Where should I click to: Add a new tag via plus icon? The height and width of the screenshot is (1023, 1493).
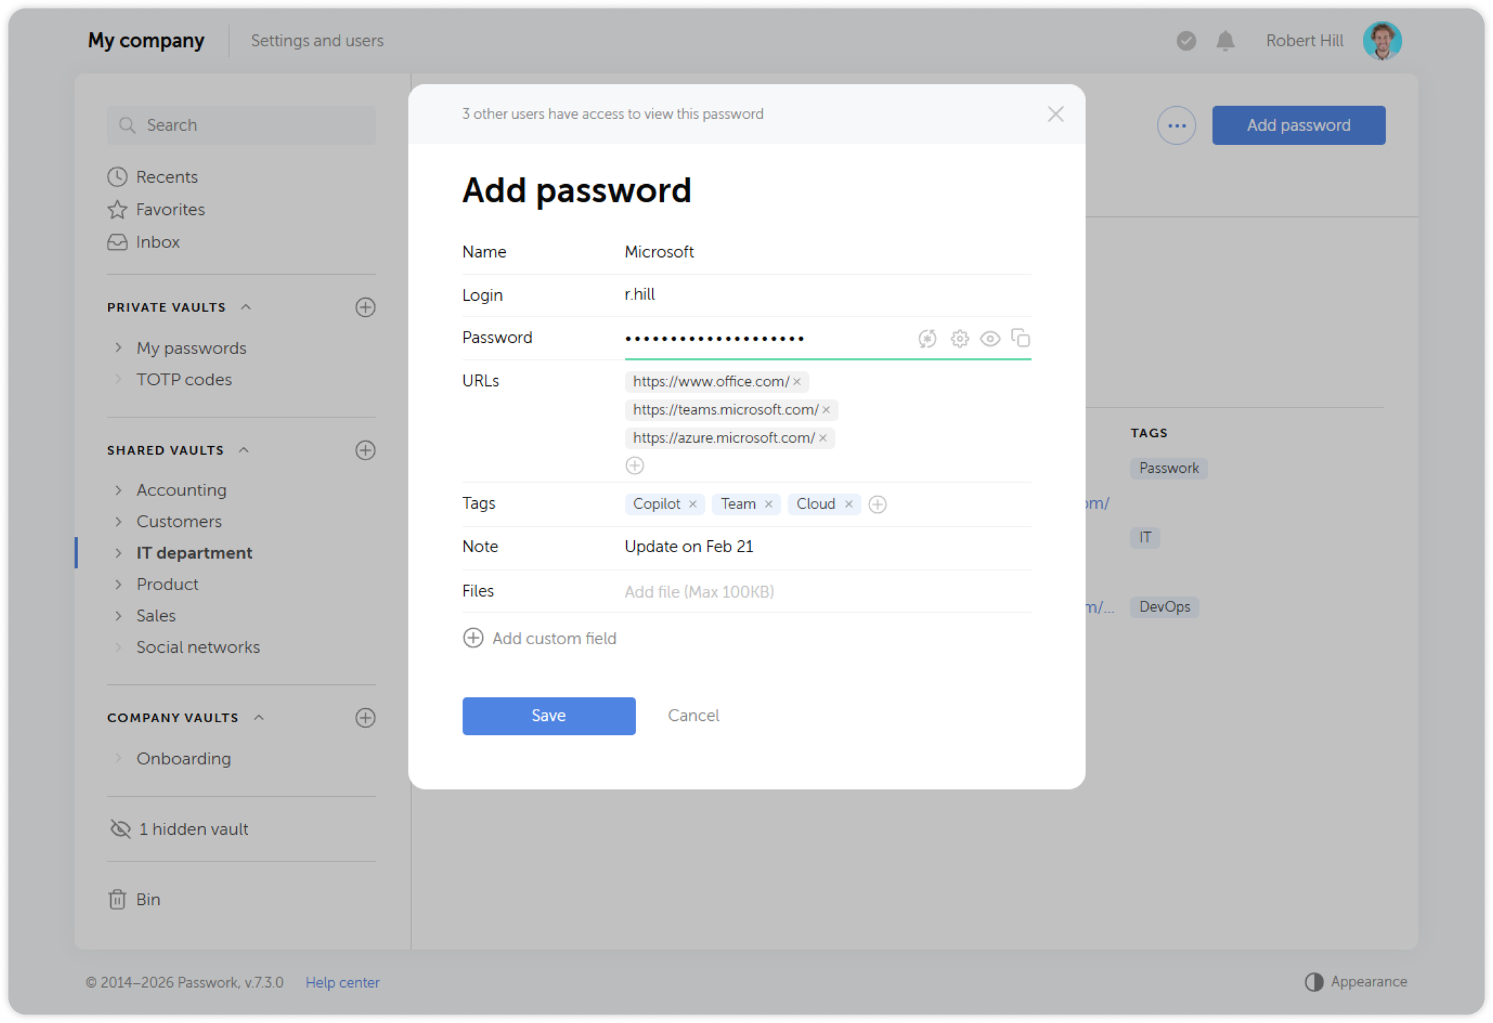tap(877, 504)
